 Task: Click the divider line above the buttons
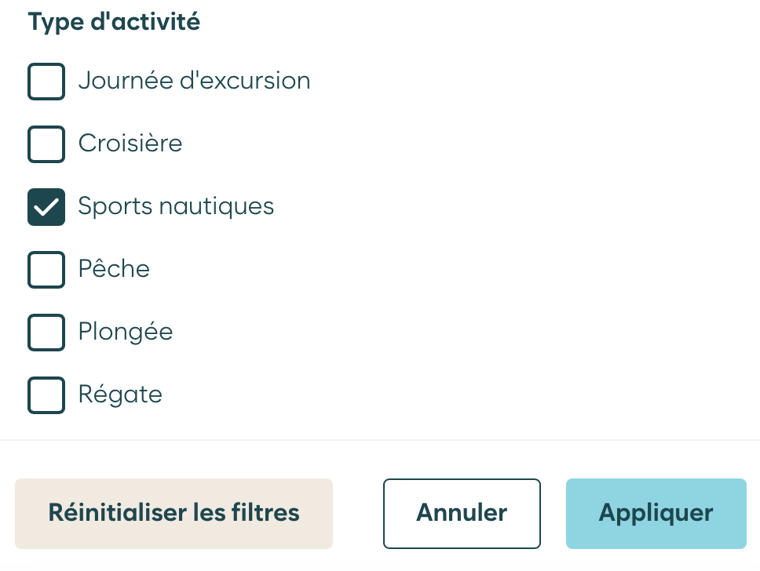coord(380,440)
